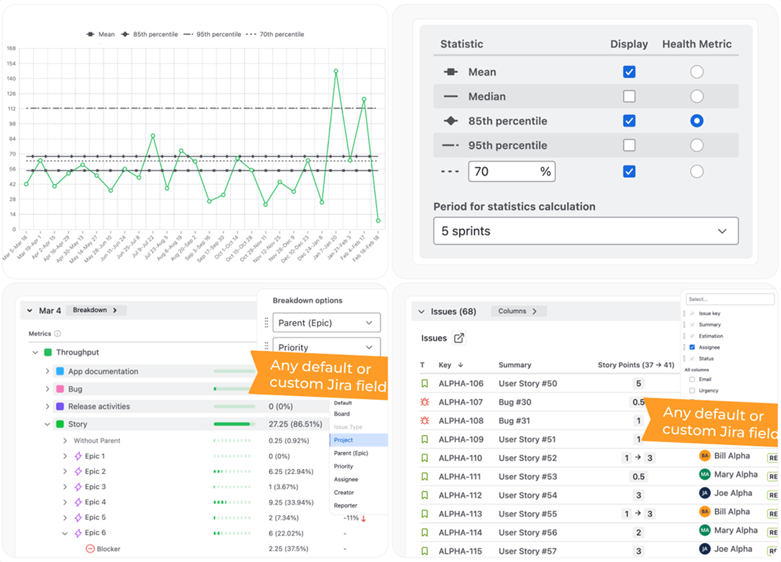Uncheck Display checkbox for 85th percentile
Image resolution: width=781 pixels, height=562 pixels.
pyautogui.click(x=629, y=121)
